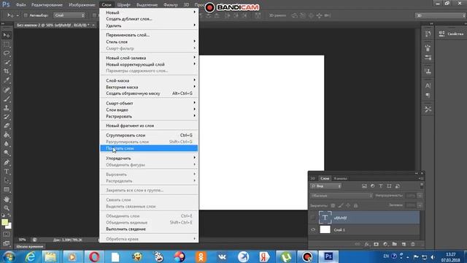Filter layers by shape layers icon

pos(389,186)
